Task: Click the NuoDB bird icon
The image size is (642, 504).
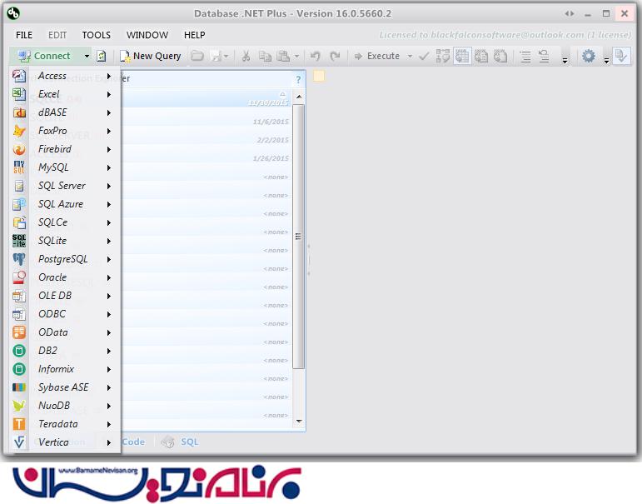Action: (19, 406)
